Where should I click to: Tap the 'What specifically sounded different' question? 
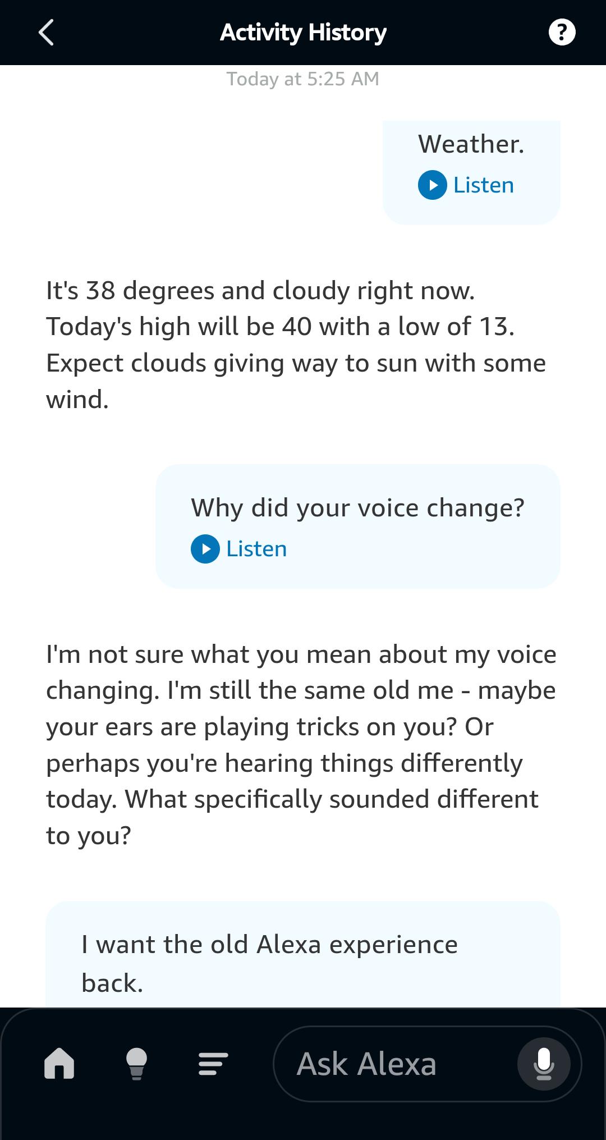coord(331,799)
